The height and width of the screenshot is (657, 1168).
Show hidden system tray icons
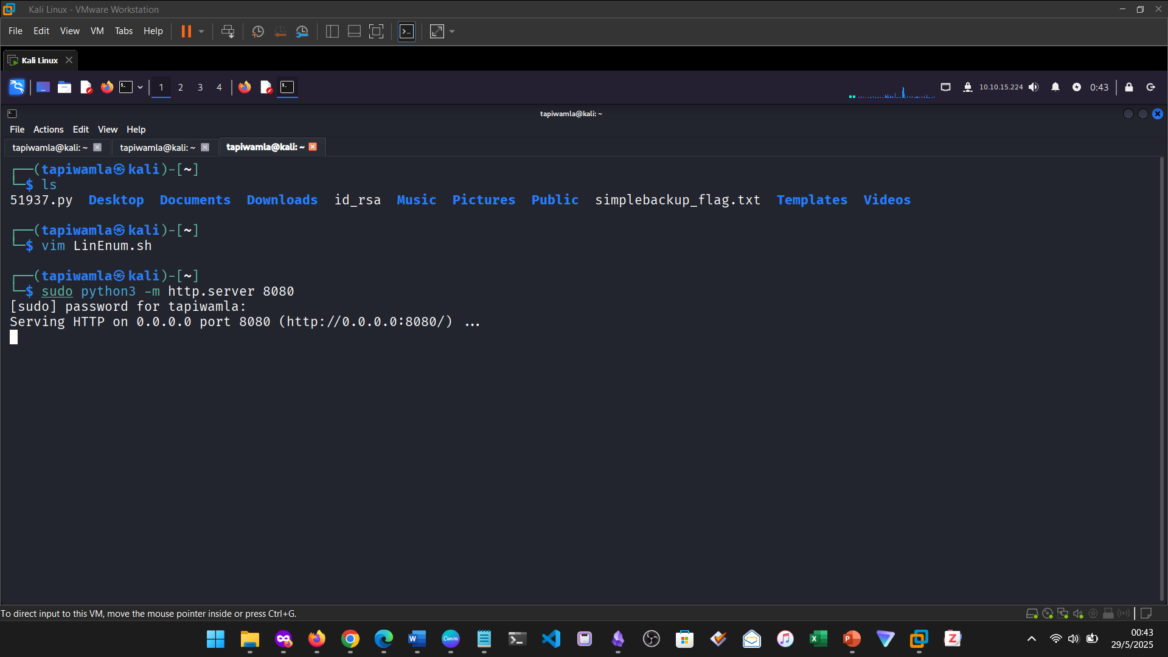pos(1032,639)
